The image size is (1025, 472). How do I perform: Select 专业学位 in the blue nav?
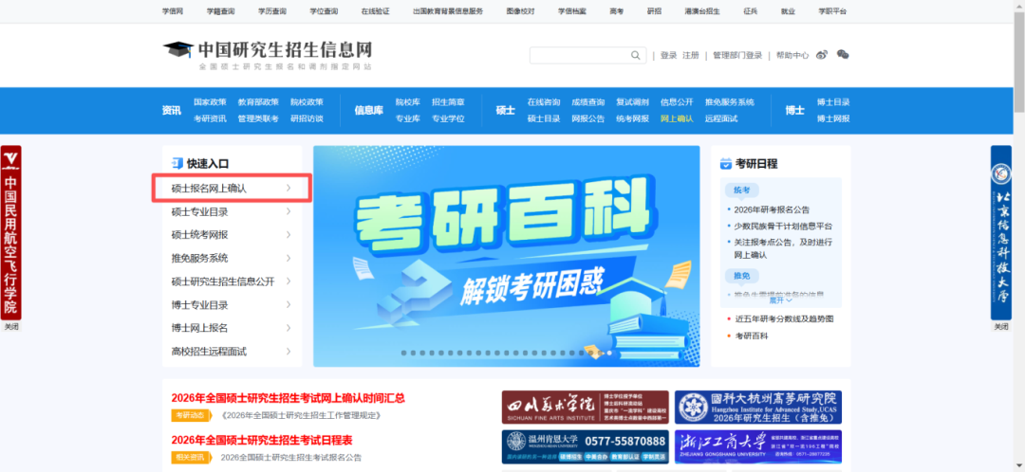[x=448, y=118]
